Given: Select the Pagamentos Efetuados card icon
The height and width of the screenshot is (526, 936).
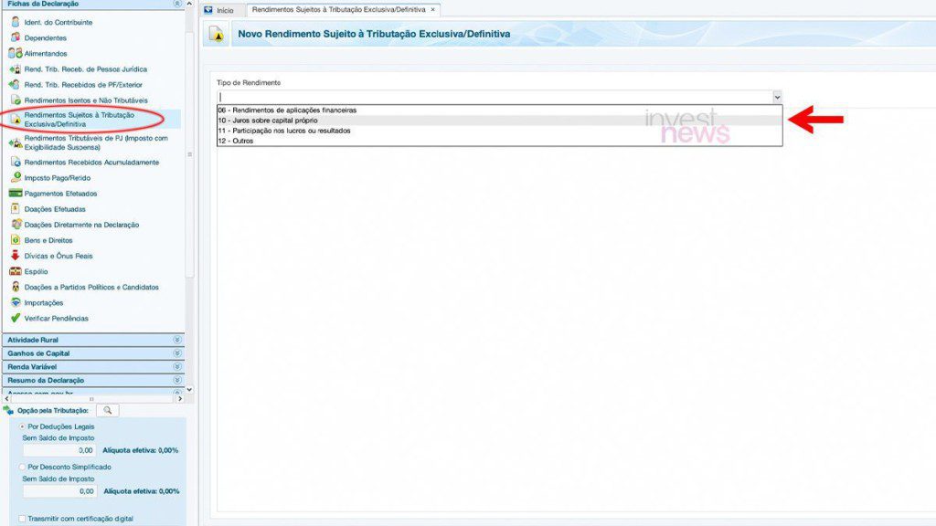Looking at the screenshot, I should [16, 194].
